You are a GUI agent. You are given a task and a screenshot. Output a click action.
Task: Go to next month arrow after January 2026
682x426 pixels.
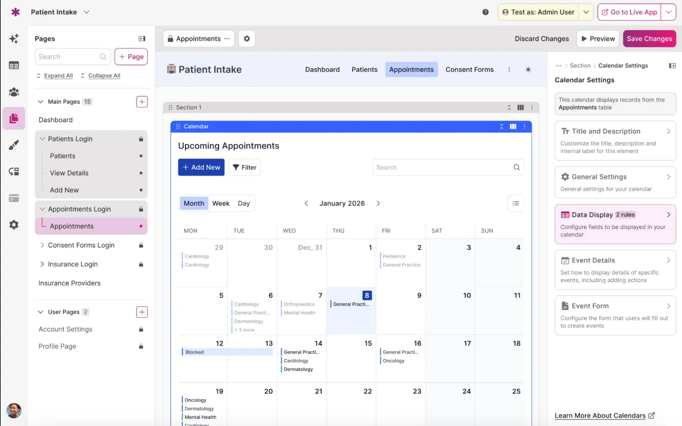tap(378, 203)
